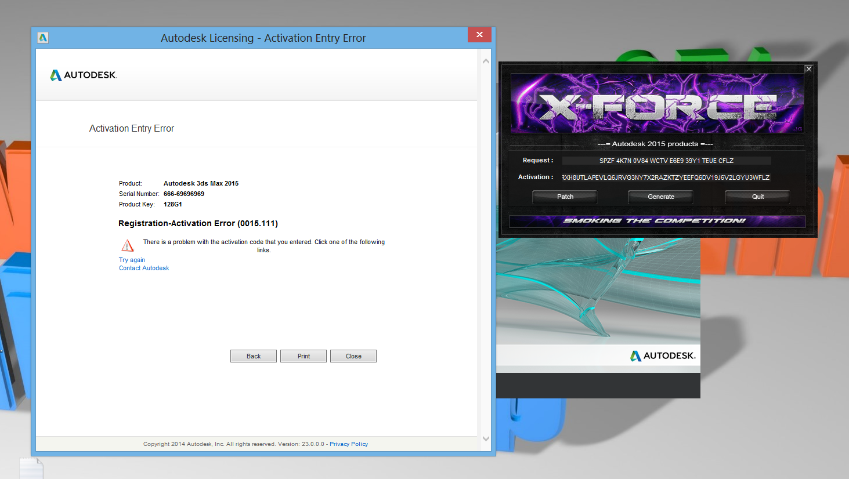This screenshot has height=479, width=849.
Task: Select the 'Autodesk 3ds Max 2015' product text
Action: tap(201, 183)
